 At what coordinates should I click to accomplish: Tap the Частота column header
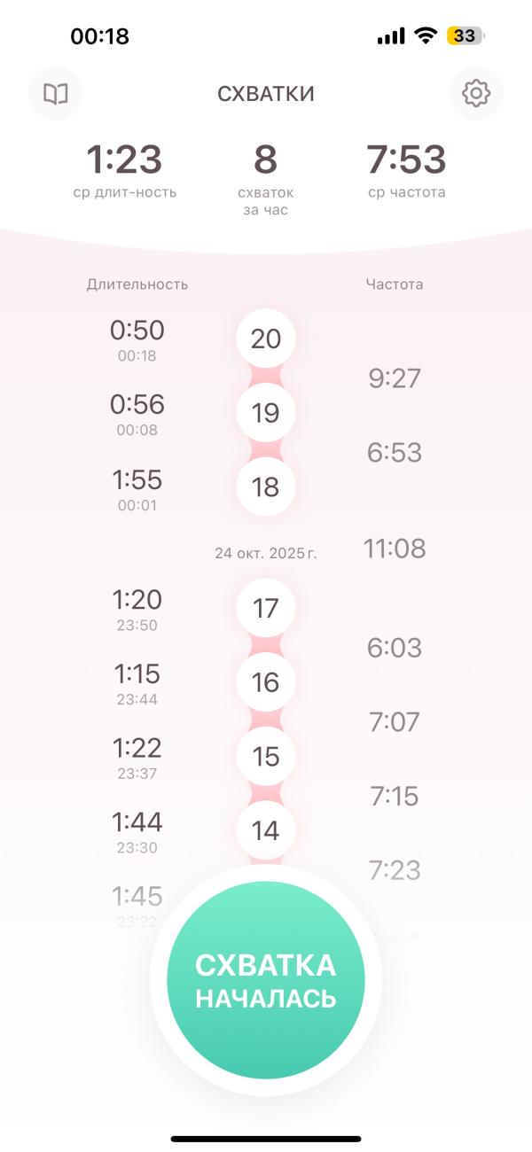coord(395,284)
